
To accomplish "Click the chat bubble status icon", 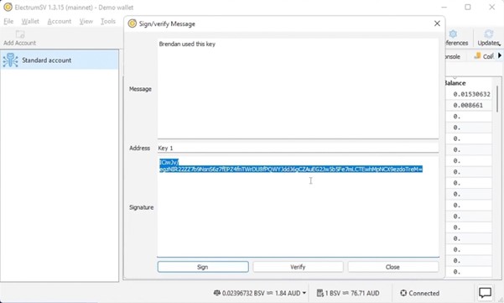I will [x=485, y=293].
